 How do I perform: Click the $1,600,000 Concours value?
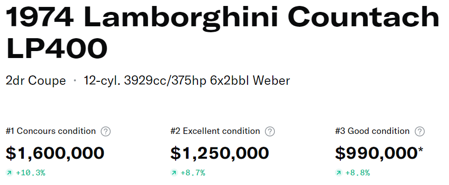tap(55, 153)
